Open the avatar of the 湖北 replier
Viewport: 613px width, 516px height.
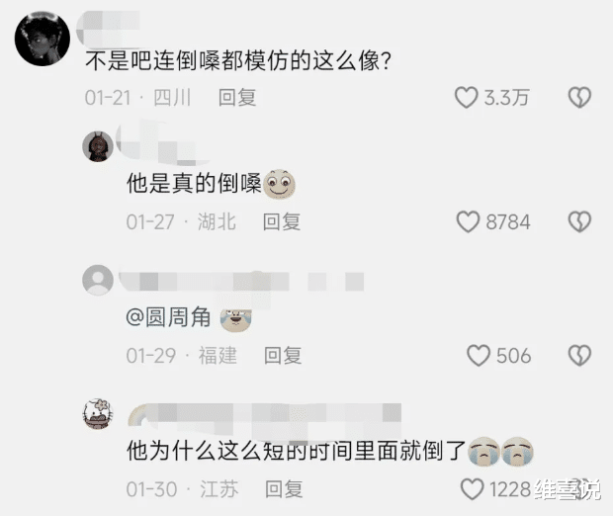[98, 146]
